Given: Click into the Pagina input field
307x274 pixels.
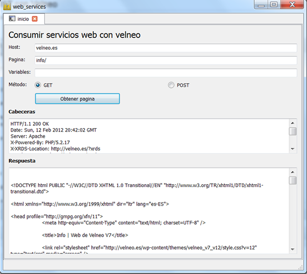Looking at the screenshot, I should point(166,60).
